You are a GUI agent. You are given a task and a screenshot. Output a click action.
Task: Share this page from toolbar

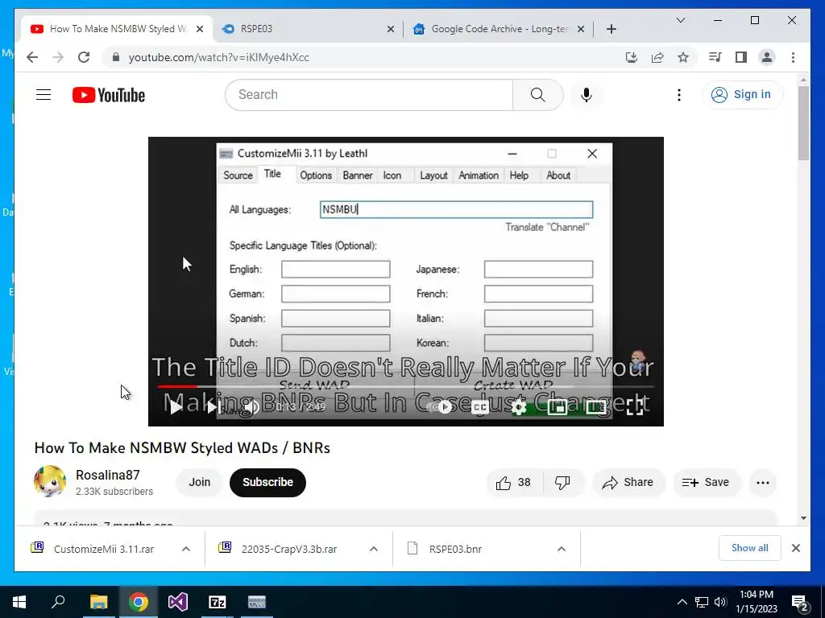coord(657,57)
